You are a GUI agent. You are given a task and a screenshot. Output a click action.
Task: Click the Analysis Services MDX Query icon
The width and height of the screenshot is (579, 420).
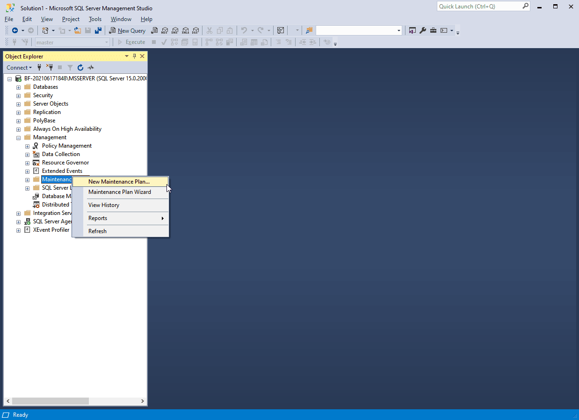(x=165, y=30)
